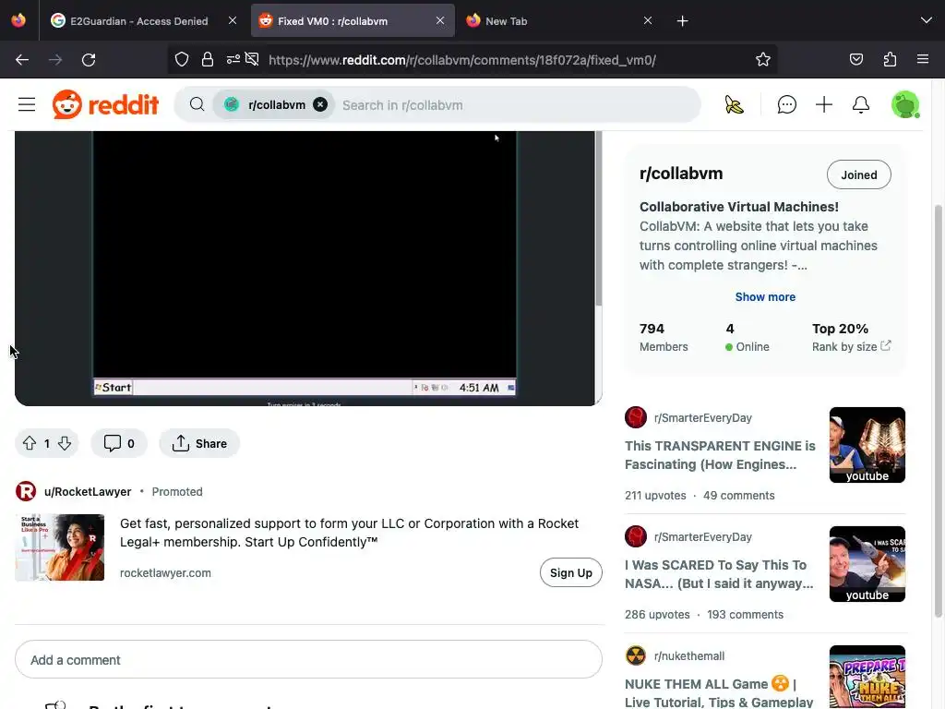Open the I Was SCARED NASA post

click(719, 574)
